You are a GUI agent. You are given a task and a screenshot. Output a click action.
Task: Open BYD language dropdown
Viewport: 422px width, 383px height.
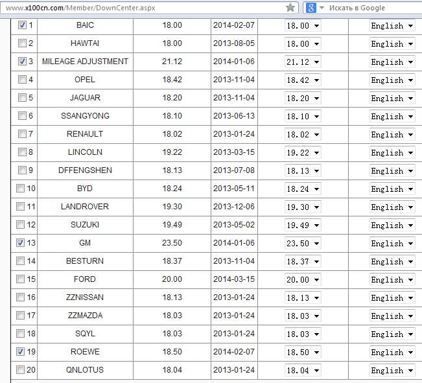[392, 189]
